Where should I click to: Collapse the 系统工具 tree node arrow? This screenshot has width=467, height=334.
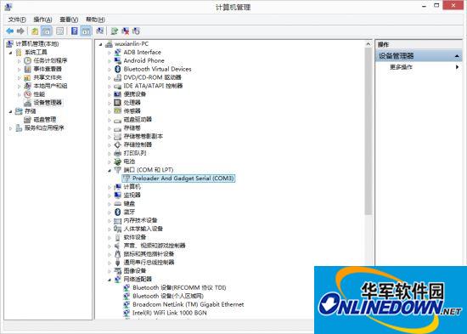(11, 53)
